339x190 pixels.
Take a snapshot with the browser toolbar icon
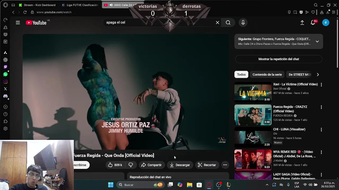[295, 12]
